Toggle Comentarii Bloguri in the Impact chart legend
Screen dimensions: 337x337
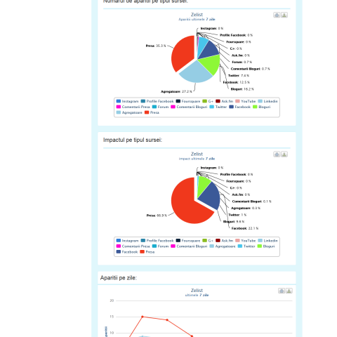point(189,246)
